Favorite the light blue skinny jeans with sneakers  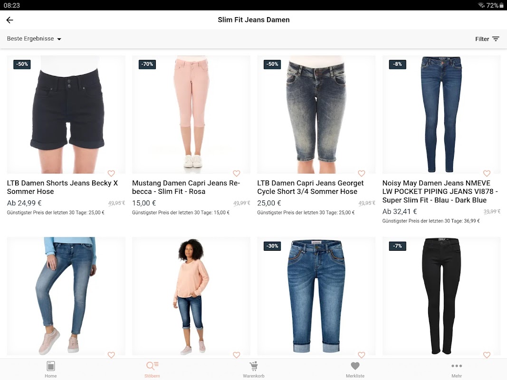(x=111, y=355)
